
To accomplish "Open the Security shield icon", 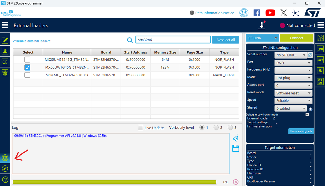I will [x=5, y=73].
